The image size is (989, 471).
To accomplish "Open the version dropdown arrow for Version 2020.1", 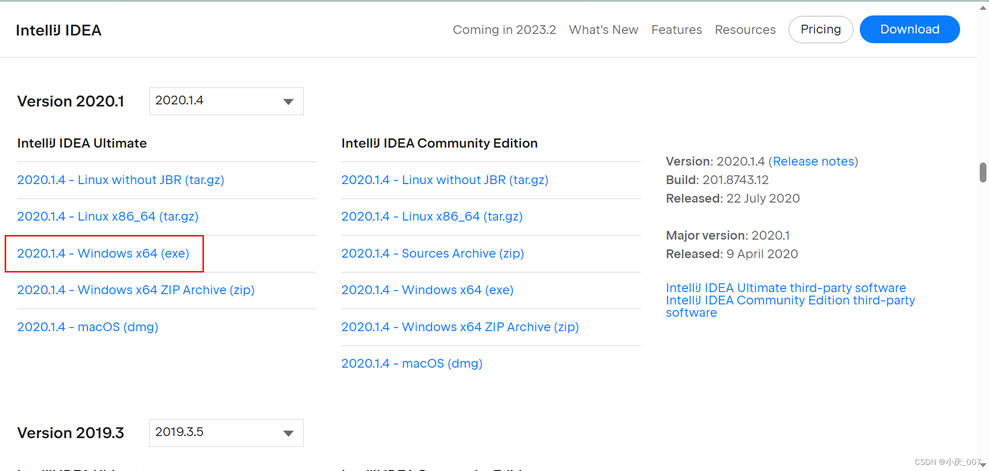I will (x=288, y=101).
